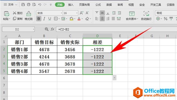The height and width of the screenshot is (100, 177).
Task: Align text to bottom of cell
Action: [108, 13]
